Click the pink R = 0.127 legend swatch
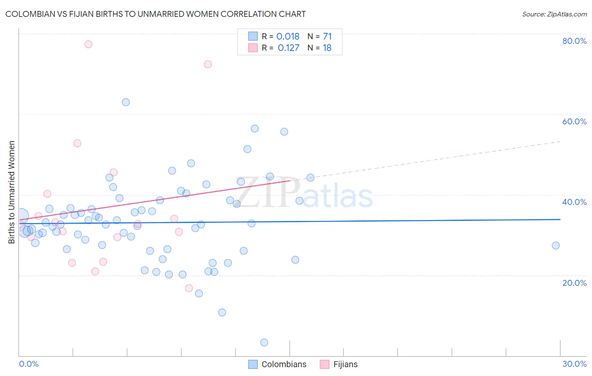The image size is (592, 376). [253, 48]
